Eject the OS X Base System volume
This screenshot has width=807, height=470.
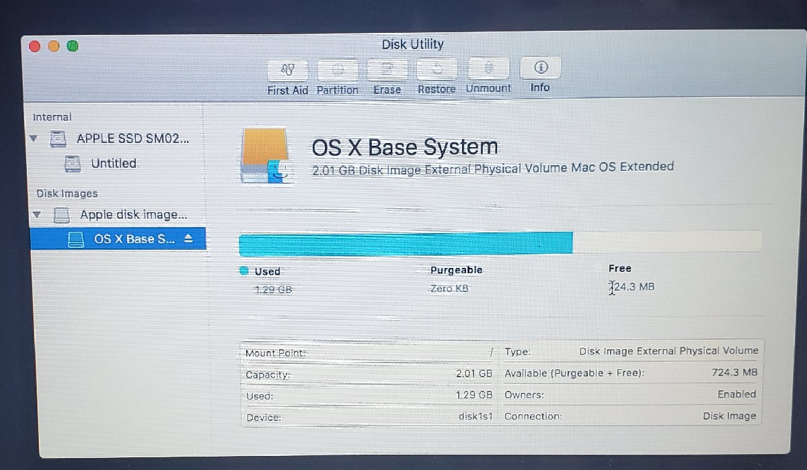click(x=188, y=238)
